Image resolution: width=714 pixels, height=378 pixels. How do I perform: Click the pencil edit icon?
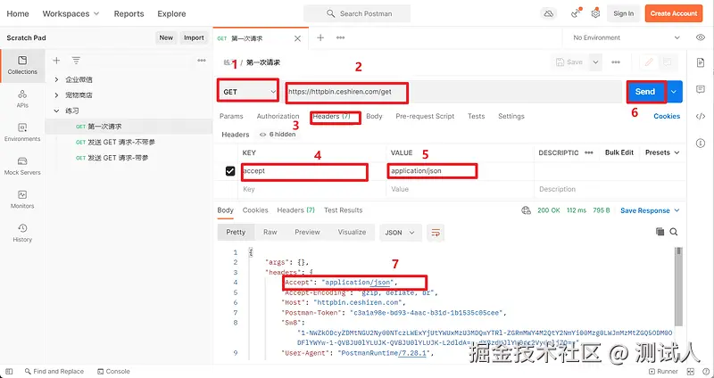pyautogui.click(x=649, y=62)
